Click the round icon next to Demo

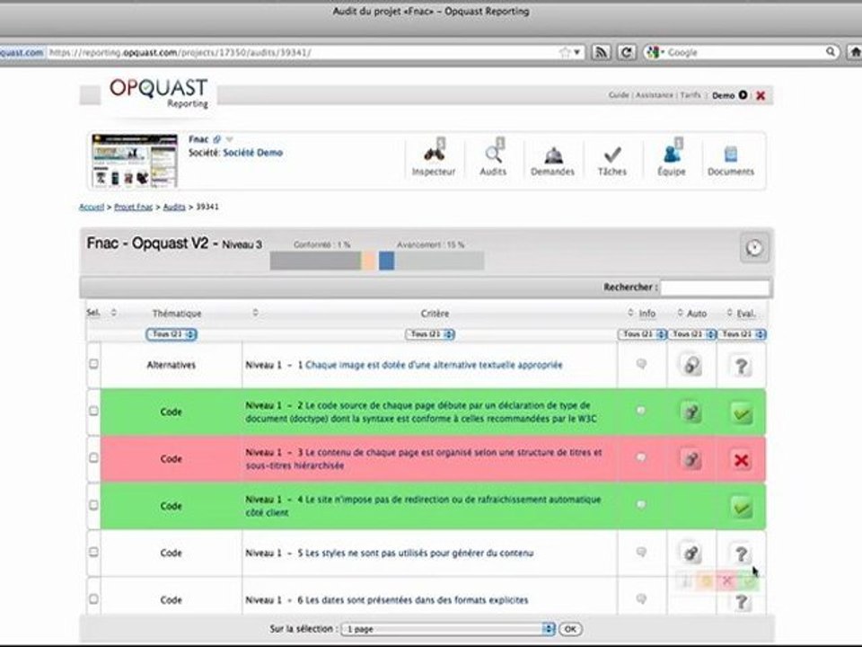pos(743,94)
